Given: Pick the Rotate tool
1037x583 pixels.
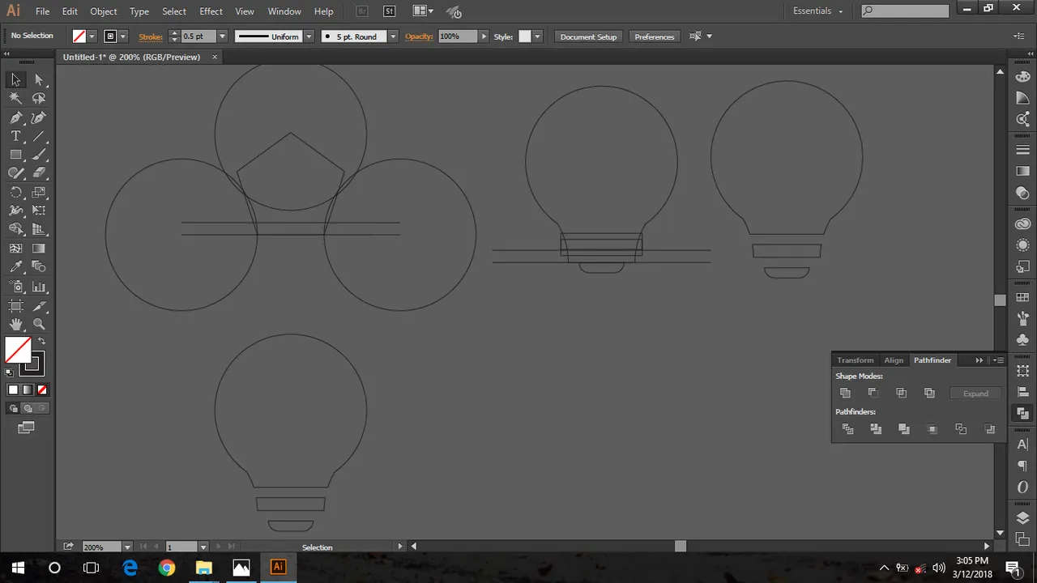Looking at the screenshot, I should point(15,193).
